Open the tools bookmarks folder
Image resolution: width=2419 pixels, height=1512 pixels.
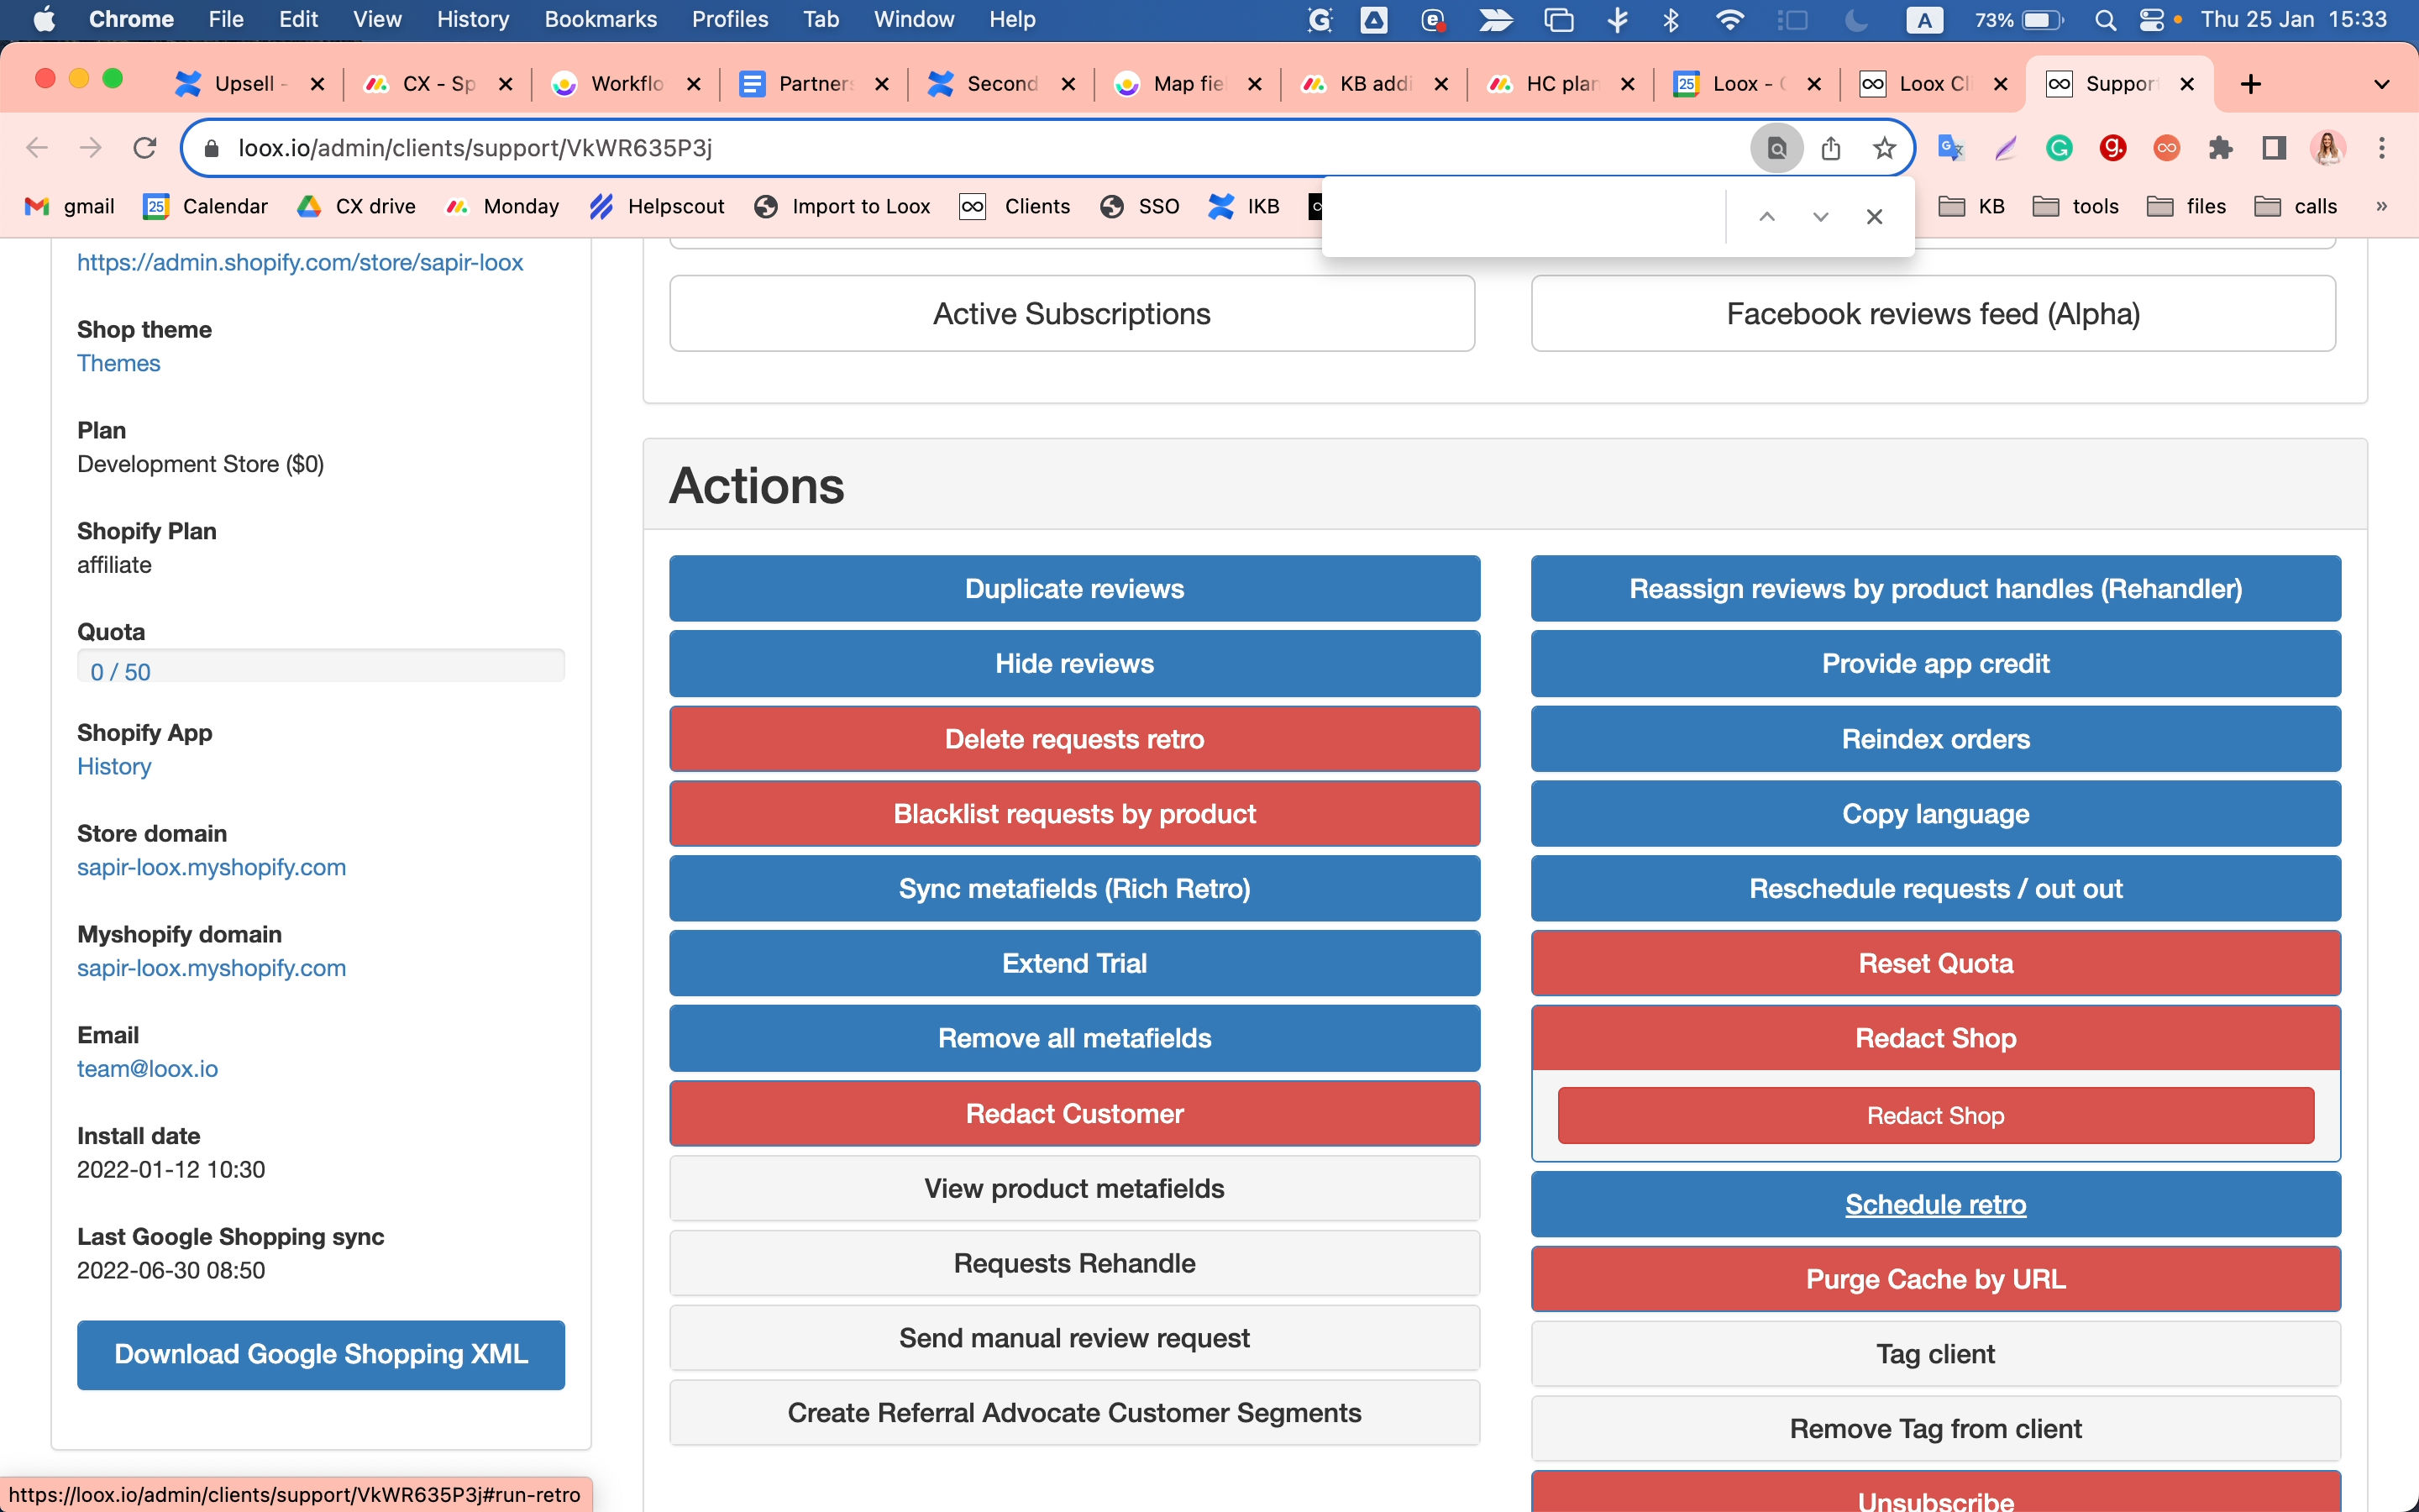(x=2076, y=206)
